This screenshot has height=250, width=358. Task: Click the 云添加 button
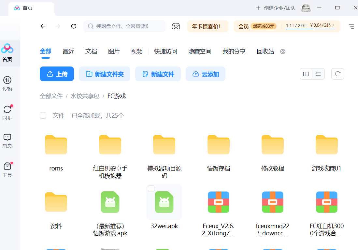206,74
